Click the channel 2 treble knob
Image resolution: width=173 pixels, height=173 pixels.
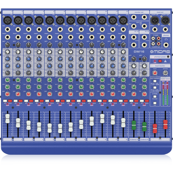[18, 52]
